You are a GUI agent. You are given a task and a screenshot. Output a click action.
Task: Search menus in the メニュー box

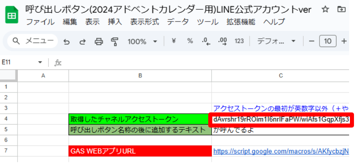coord(33,41)
